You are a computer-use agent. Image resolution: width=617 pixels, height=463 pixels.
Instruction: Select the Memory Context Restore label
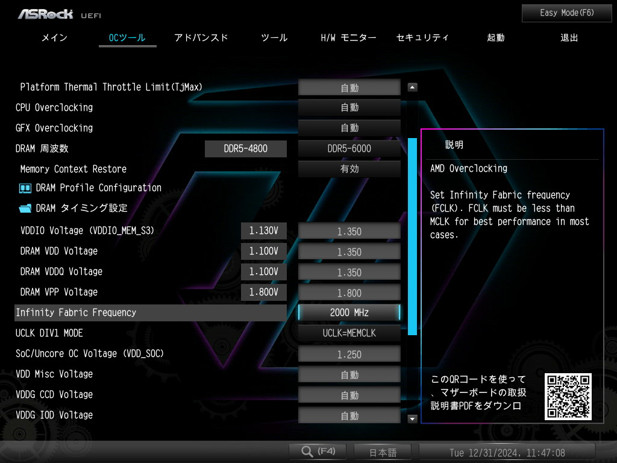click(73, 169)
